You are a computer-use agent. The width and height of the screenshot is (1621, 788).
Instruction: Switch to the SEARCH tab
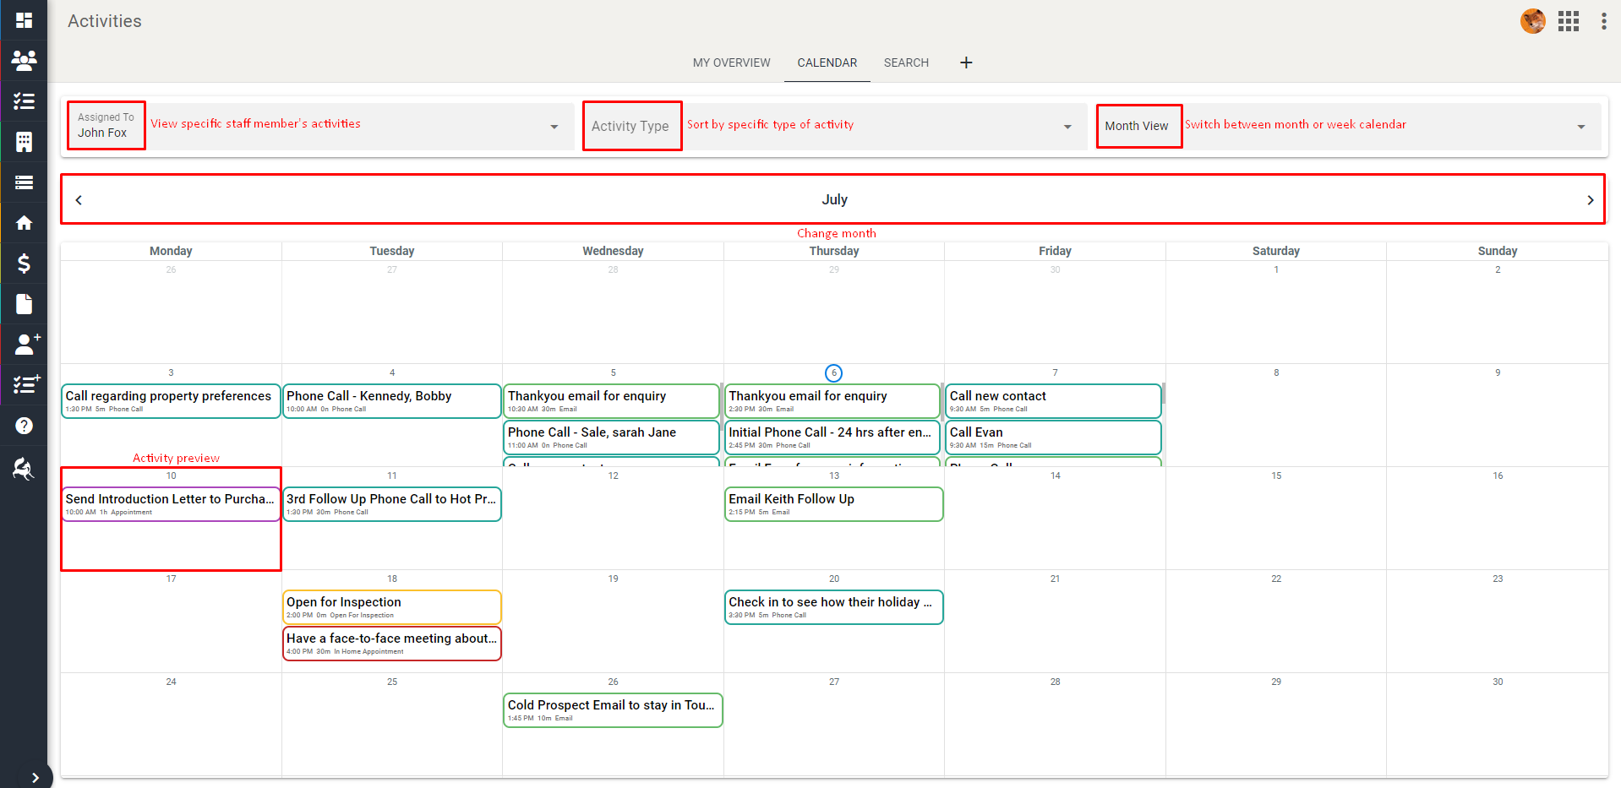906,62
